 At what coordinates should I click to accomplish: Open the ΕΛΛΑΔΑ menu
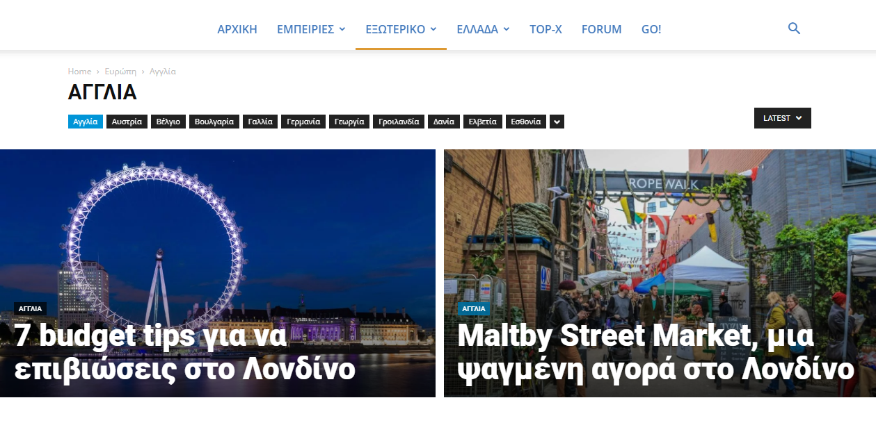(483, 29)
